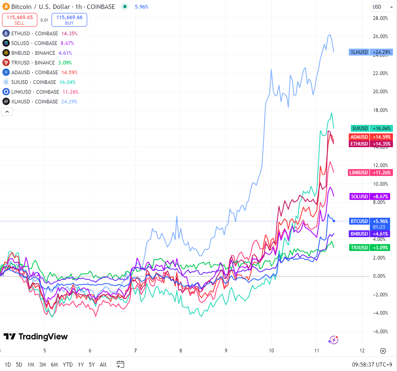Click the green market status dot

(x=124, y=6)
